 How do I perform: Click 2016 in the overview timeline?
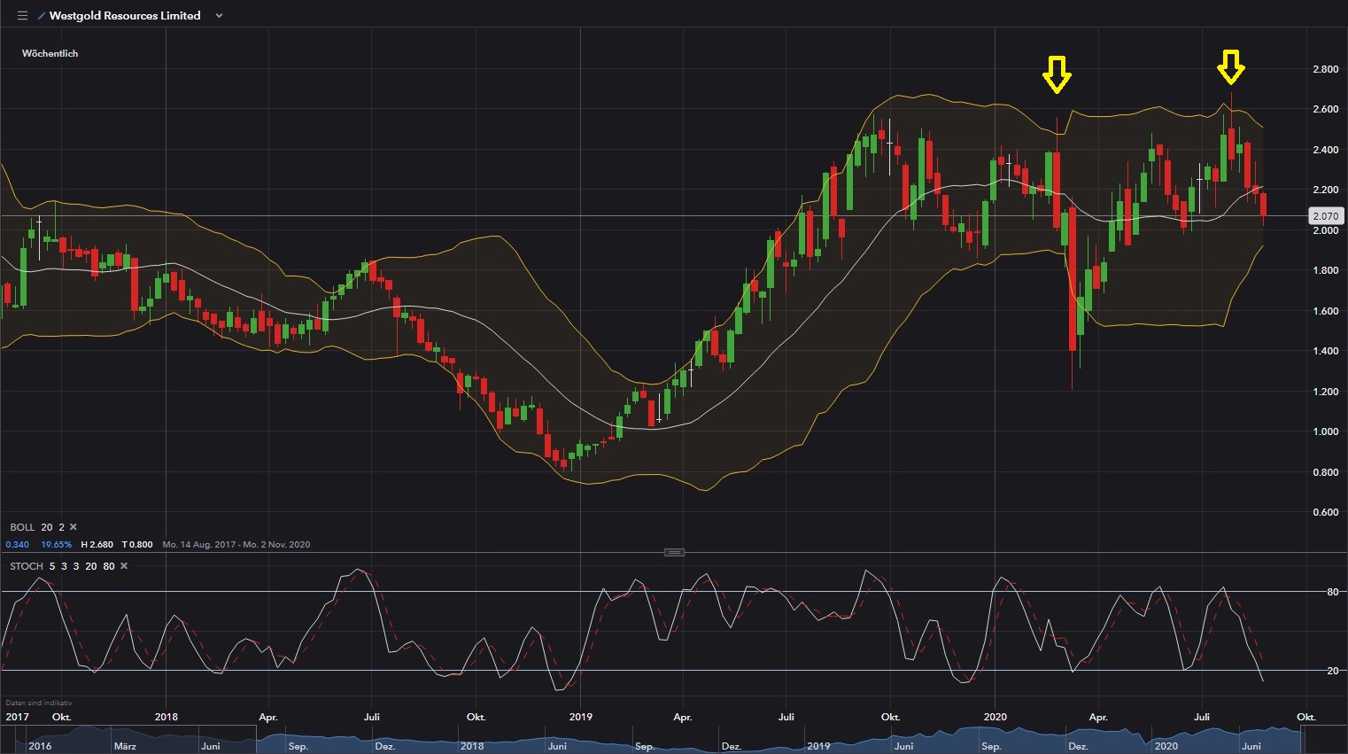click(x=40, y=746)
